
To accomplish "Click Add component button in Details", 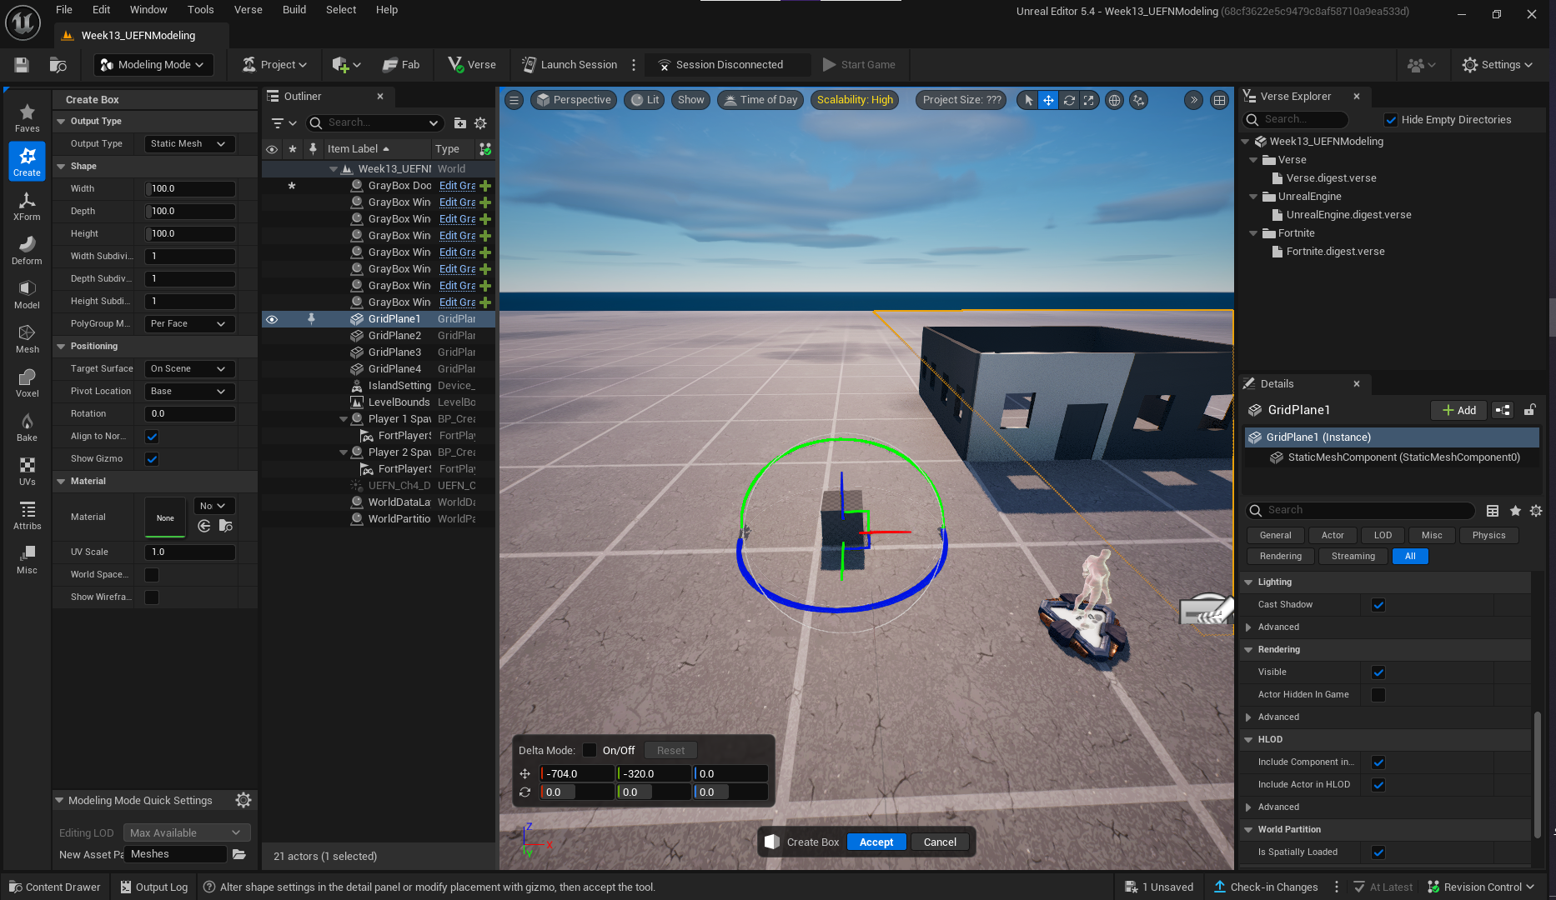I will 1459,410.
